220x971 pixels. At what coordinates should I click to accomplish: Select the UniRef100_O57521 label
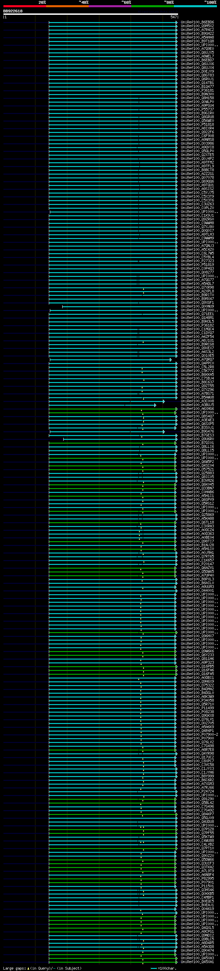point(197,469)
